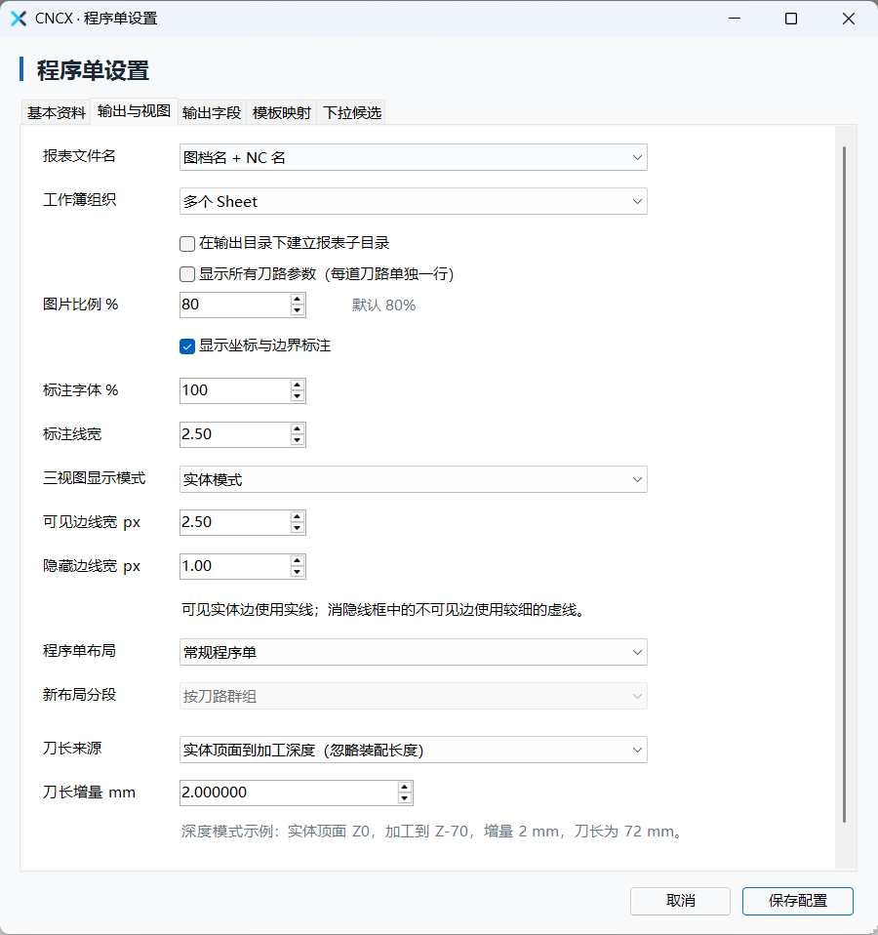878x935 pixels.
Task: Switch to the 下拉候选 tab
Action: tap(351, 112)
